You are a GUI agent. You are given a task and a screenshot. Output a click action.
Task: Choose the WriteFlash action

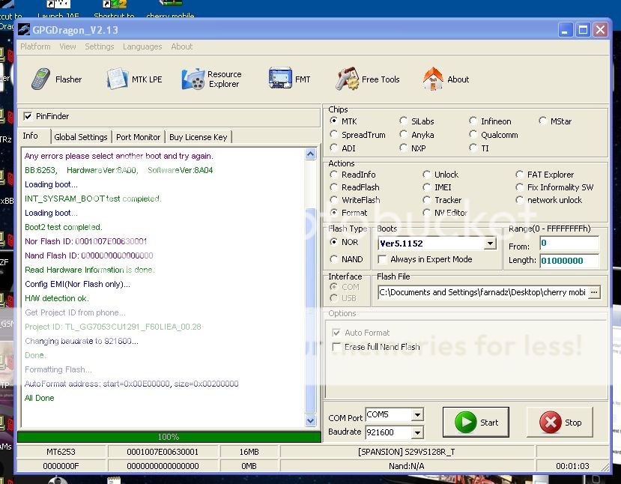tap(334, 200)
